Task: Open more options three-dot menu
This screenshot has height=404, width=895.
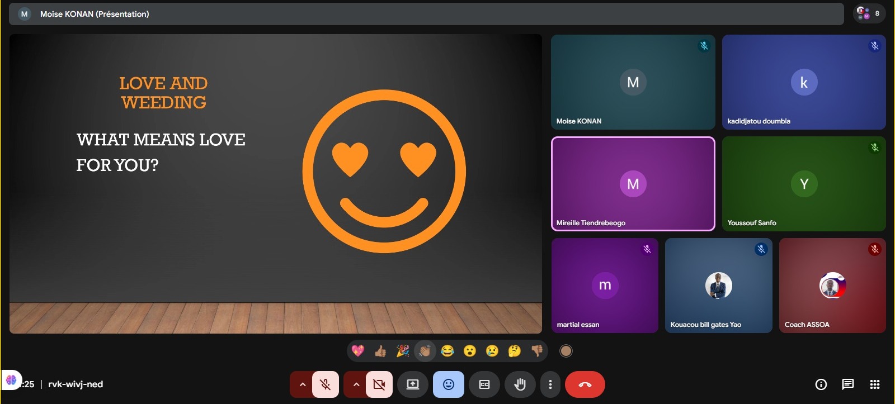Action: pyautogui.click(x=550, y=384)
